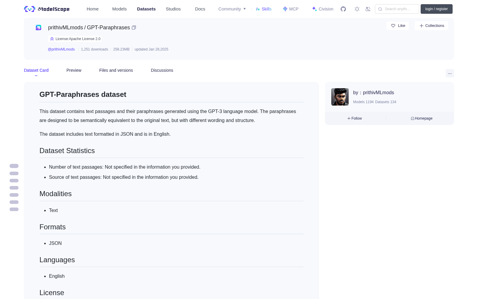Click the Modalities heading
Image resolution: width=478 pixels, height=299 pixels.
(56, 194)
